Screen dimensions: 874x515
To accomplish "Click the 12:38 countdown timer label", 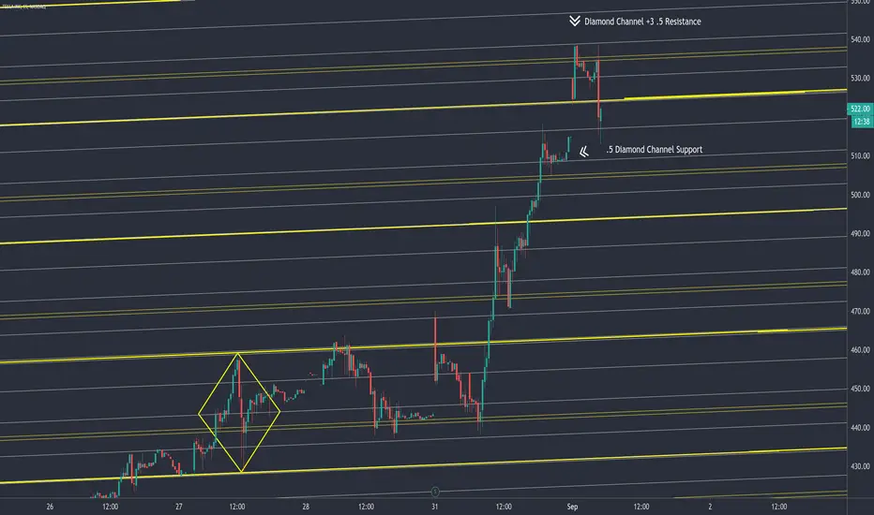I will (861, 122).
